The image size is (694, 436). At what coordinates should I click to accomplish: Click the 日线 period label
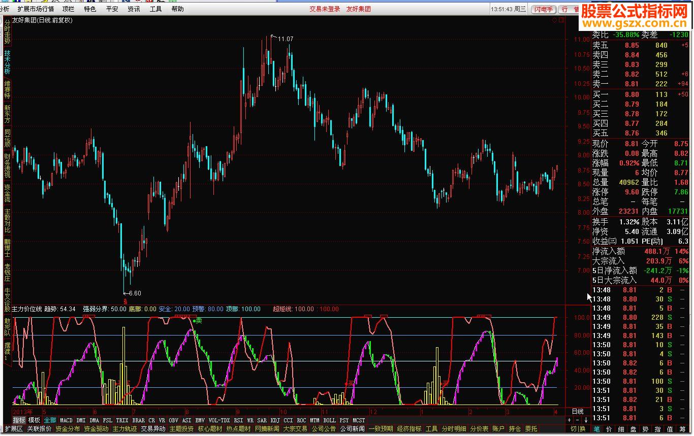pyautogui.click(x=578, y=412)
